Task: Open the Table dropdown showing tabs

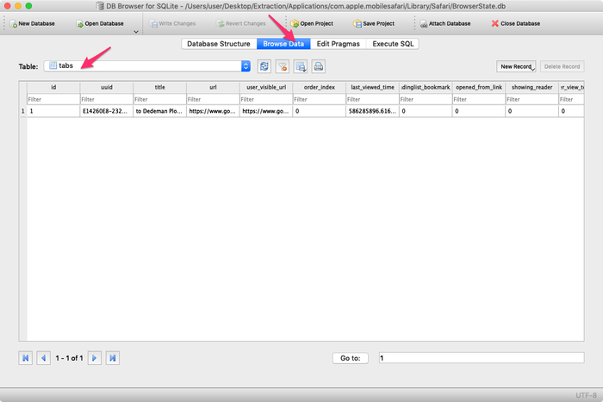Action: (x=147, y=66)
